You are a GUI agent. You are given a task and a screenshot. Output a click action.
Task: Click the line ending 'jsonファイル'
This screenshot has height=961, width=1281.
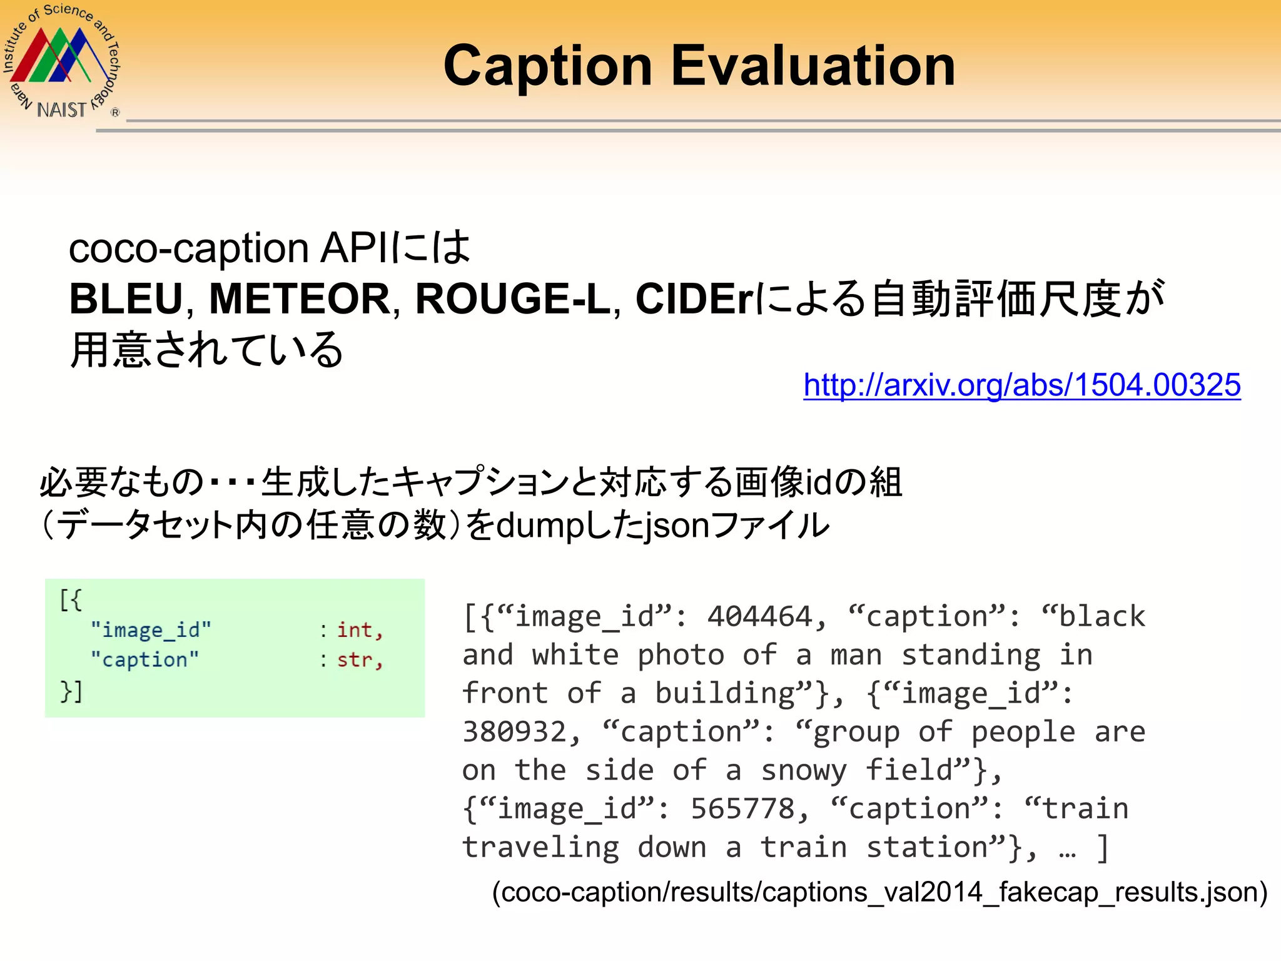coord(435,526)
